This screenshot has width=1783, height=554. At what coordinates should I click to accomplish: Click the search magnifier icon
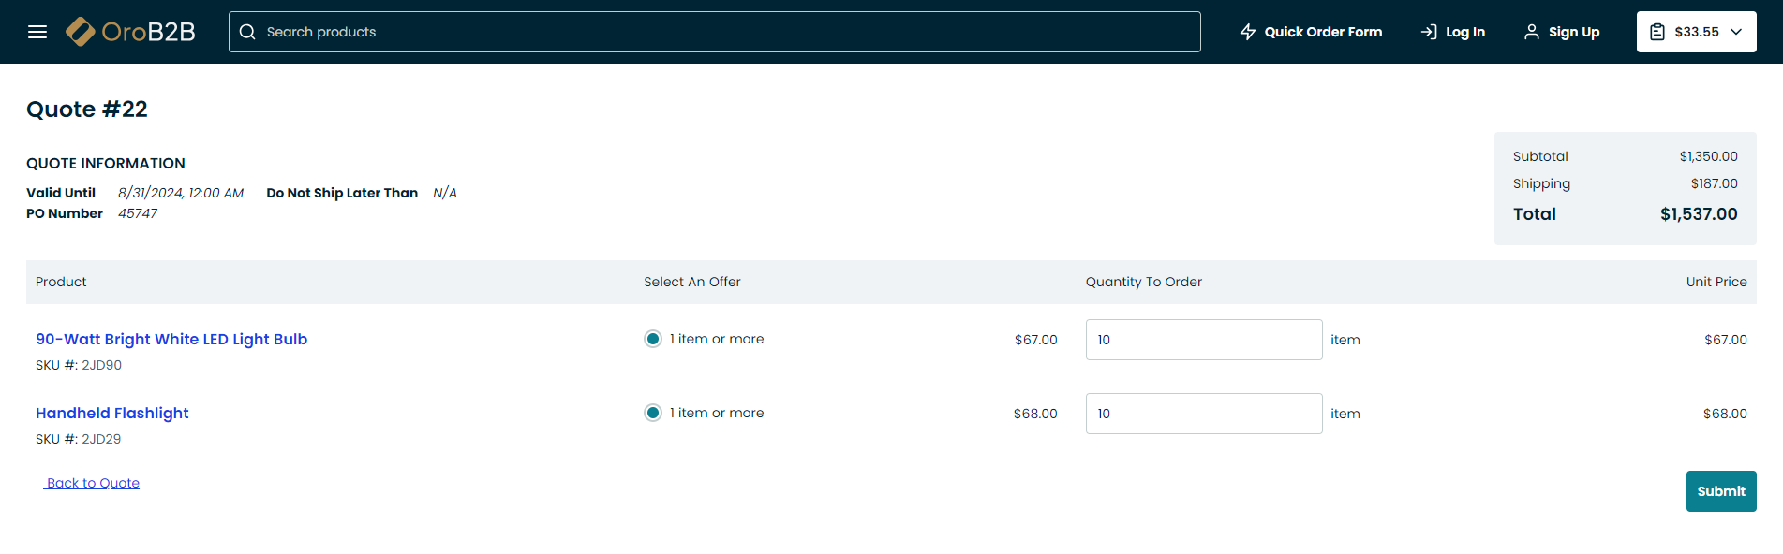[247, 32]
